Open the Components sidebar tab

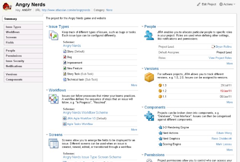[23, 79]
